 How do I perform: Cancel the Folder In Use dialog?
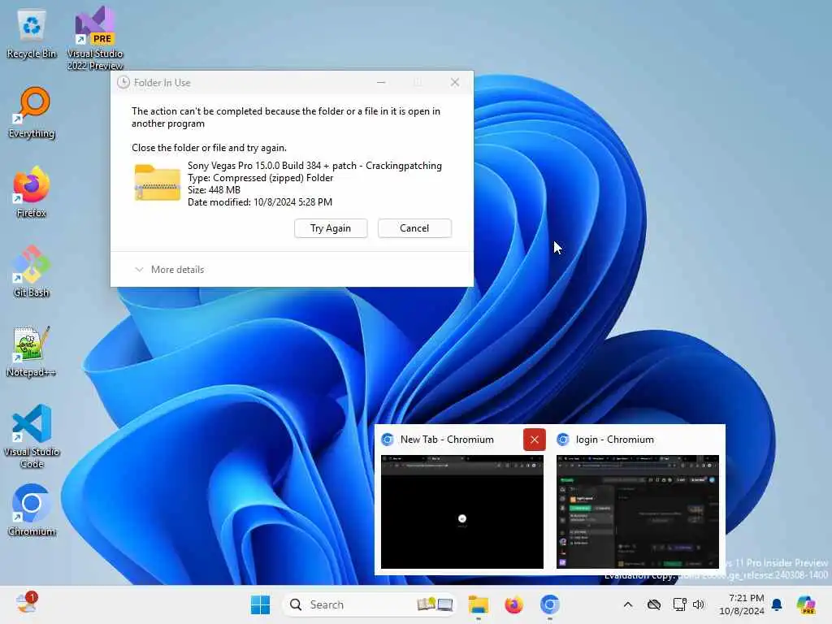click(x=414, y=228)
